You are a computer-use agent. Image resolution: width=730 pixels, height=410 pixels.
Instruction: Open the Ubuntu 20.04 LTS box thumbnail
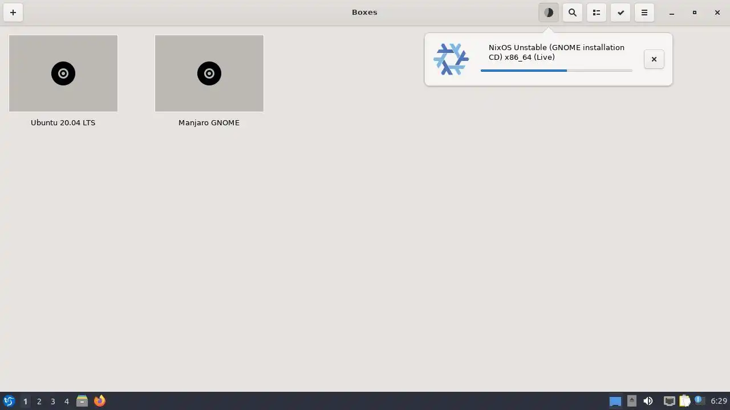[63, 73]
